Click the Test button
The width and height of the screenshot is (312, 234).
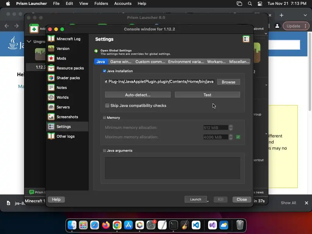click(x=207, y=95)
